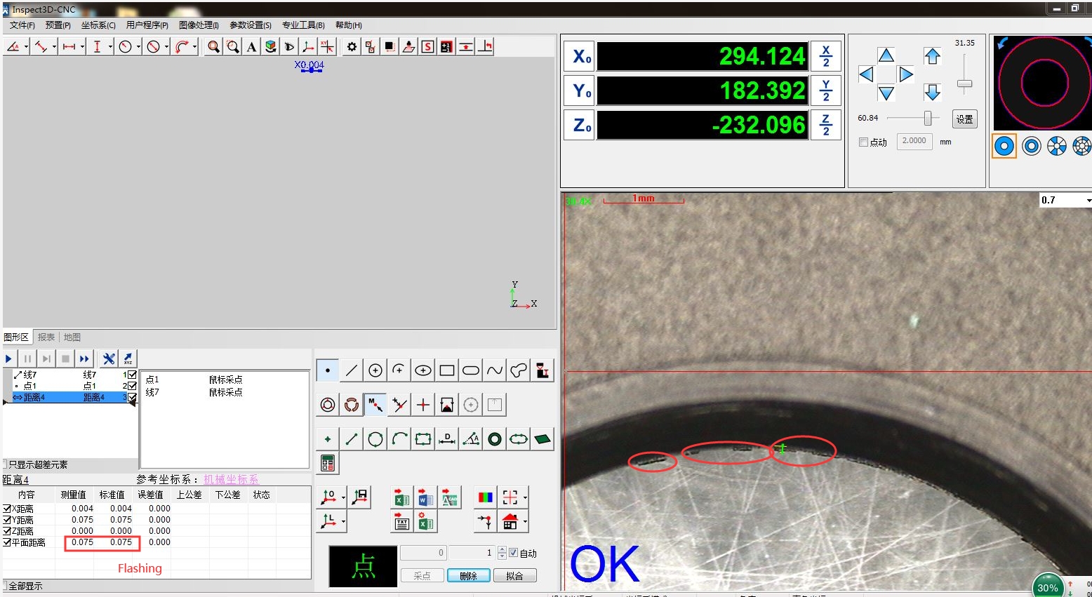The image size is (1092, 597).
Task: Switch to the 报表 tab
Action: point(46,337)
